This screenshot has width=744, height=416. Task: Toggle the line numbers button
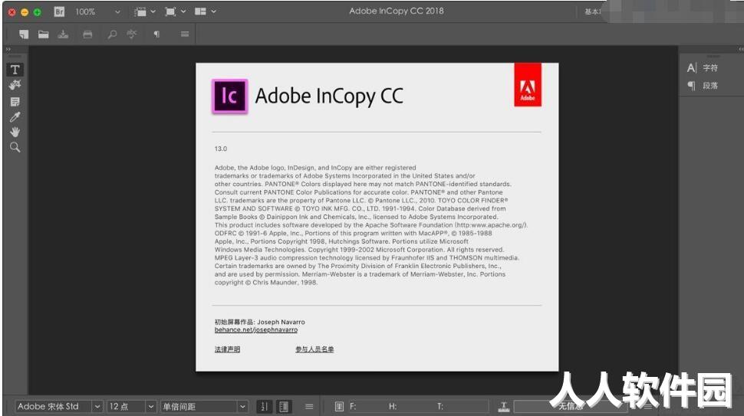pos(265,407)
